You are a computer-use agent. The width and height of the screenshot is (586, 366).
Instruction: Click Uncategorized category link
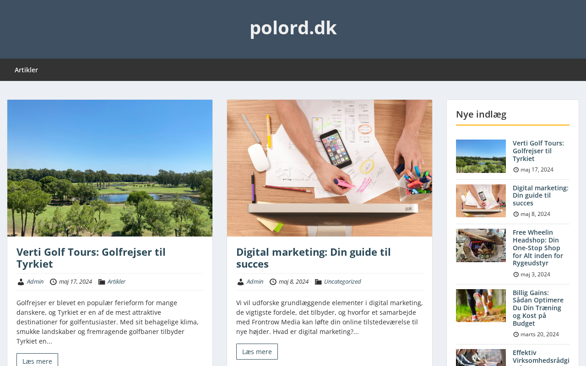point(342,282)
